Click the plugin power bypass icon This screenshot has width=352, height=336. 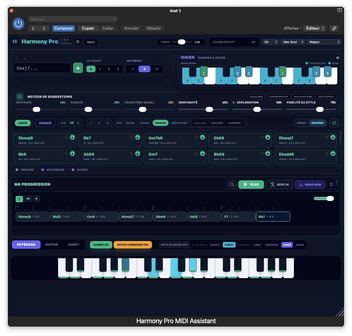pos(18,24)
